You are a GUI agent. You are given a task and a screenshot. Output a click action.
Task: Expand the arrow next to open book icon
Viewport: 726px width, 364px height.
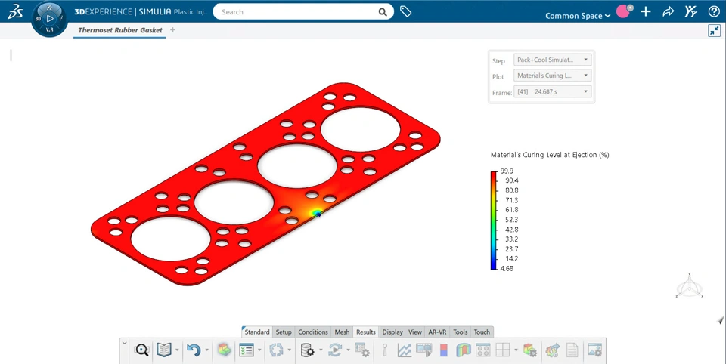click(177, 350)
